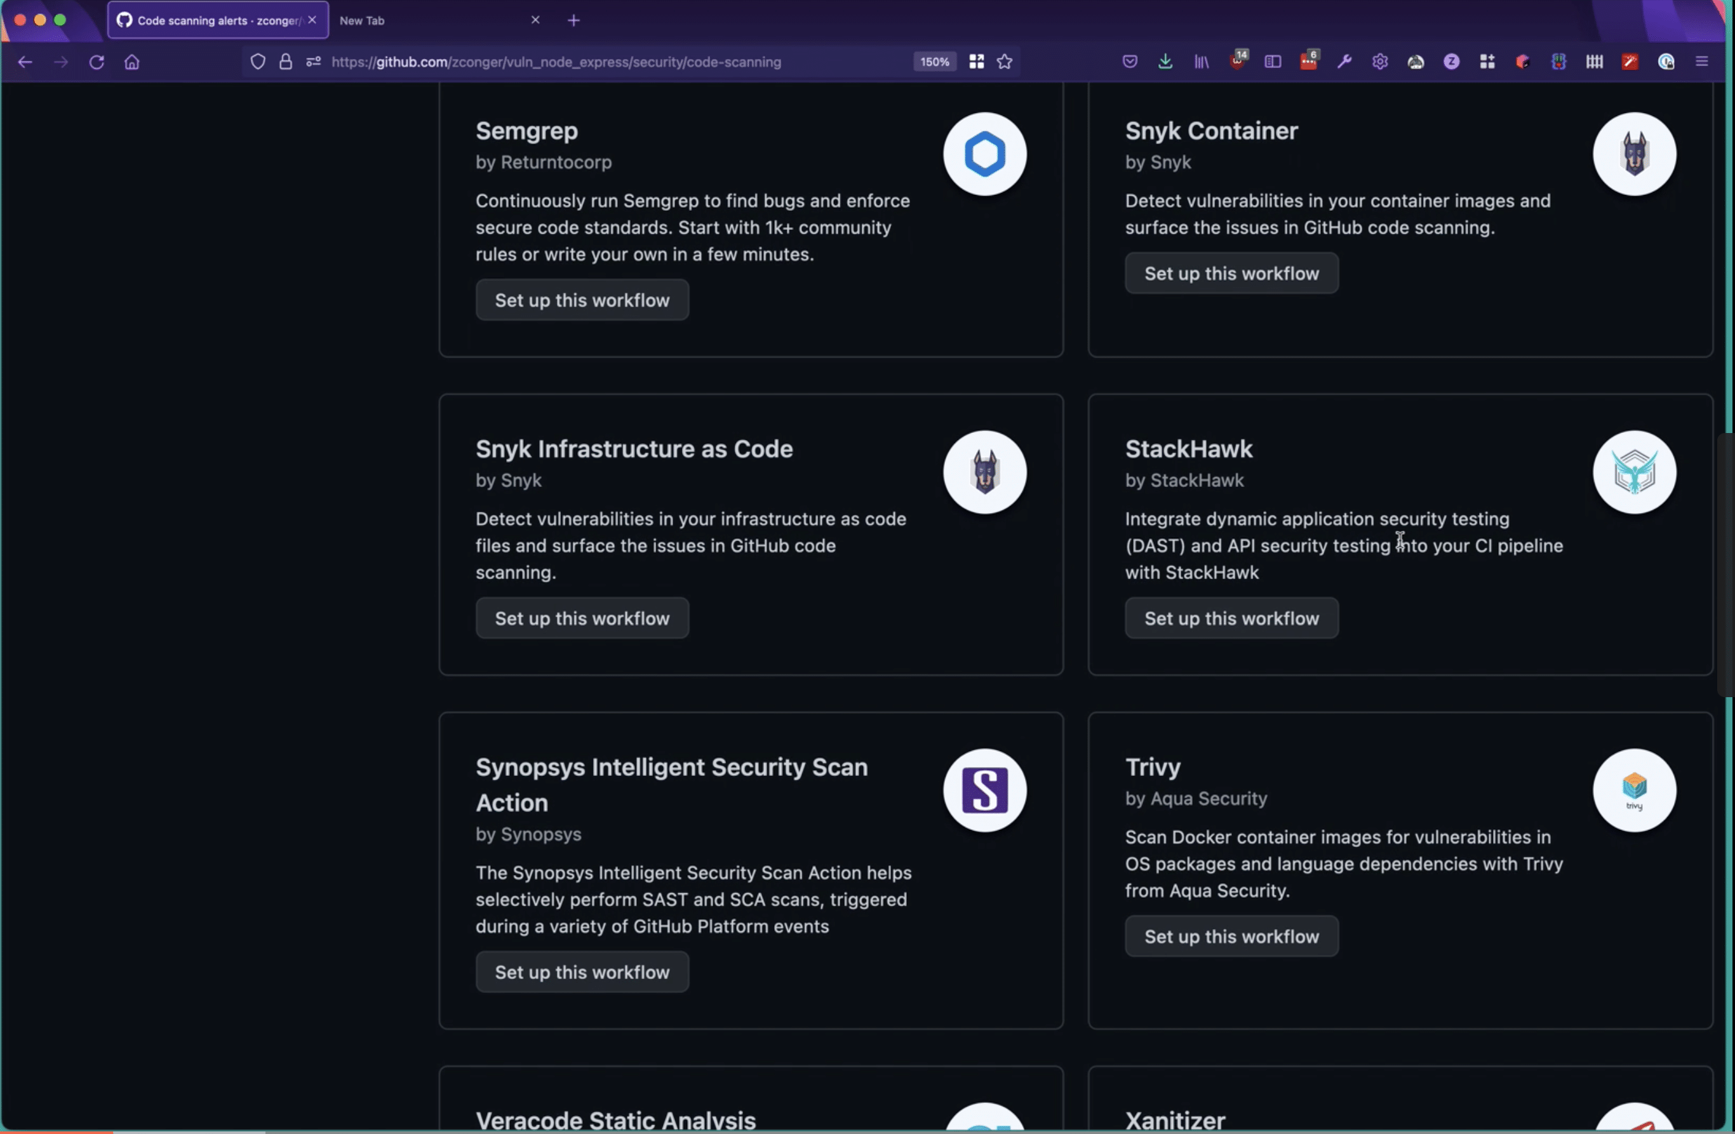
Task: Open the wrench developer tools icon
Action: (x=1344, y=62)
